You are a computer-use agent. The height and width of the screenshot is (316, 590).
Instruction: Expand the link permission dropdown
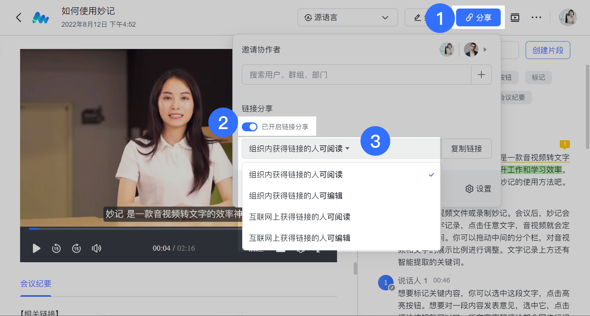tap(341, 149)
